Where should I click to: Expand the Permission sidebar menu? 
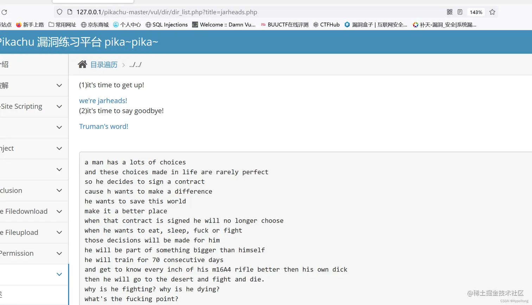[59, 253]
